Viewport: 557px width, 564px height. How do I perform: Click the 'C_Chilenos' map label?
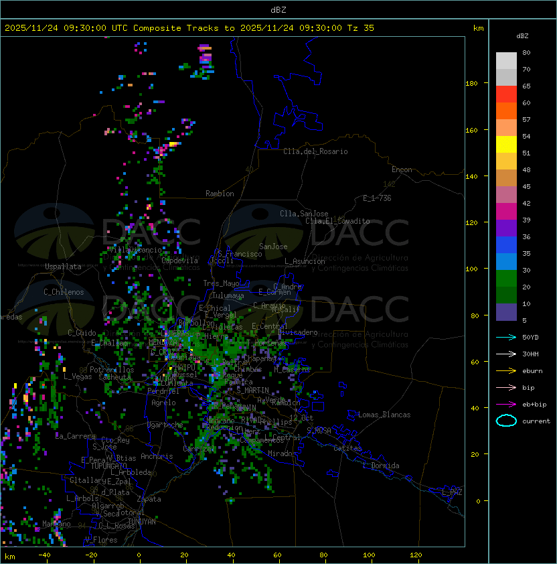pos(64,292)
